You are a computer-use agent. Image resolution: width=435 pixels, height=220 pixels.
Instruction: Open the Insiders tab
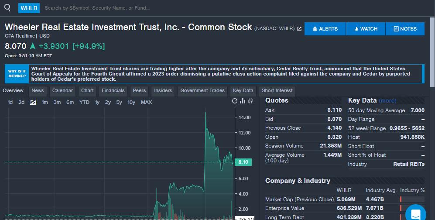coord(163,91)
